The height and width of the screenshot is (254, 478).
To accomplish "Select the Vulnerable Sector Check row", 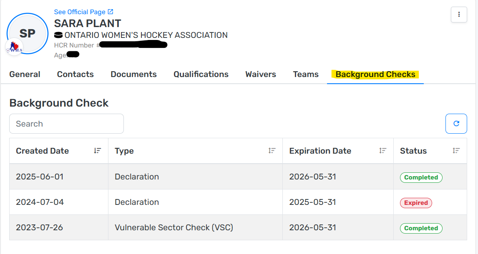I will [x=174, y=228].
